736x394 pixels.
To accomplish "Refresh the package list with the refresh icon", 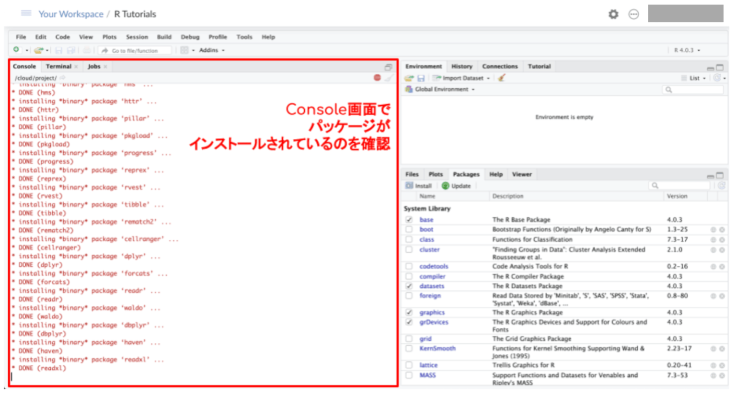I will click(x=722, y=186).
